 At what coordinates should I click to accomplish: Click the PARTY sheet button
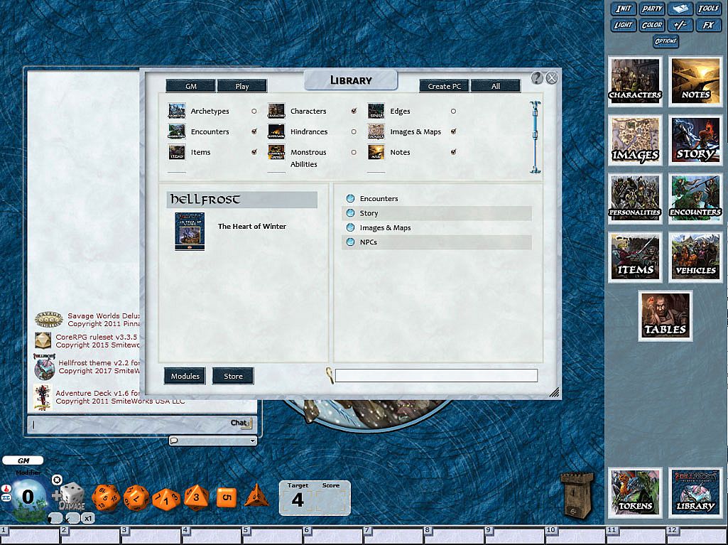652,9
